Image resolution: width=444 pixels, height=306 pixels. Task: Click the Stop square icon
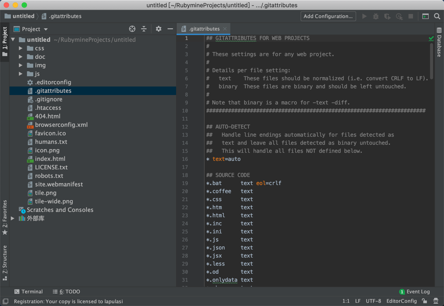pyautogui.click(x=410, y=17)
